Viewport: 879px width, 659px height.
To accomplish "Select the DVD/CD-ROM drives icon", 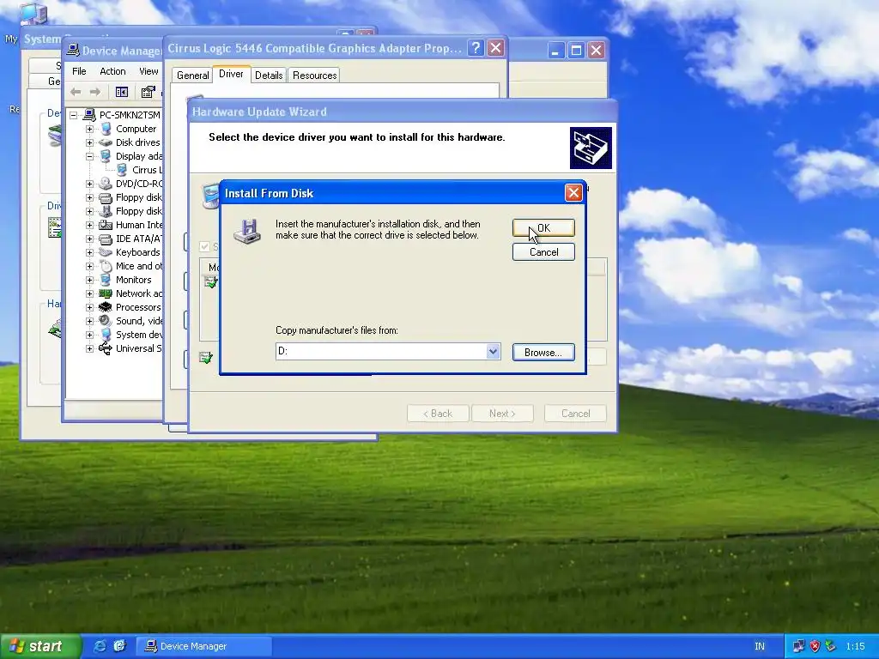I will (x=106, y=184).
